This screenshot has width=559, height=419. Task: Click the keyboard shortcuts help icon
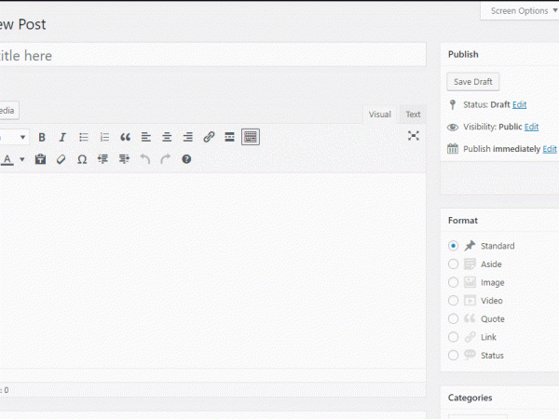point(186,159)
